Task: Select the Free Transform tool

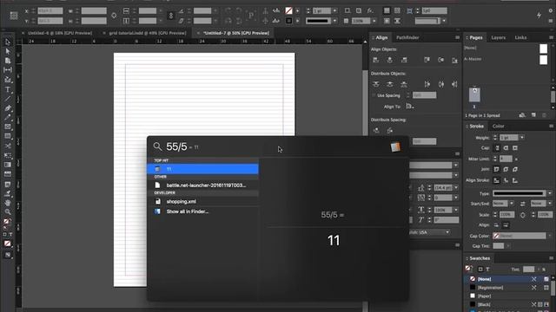Action: coord(8,155)
